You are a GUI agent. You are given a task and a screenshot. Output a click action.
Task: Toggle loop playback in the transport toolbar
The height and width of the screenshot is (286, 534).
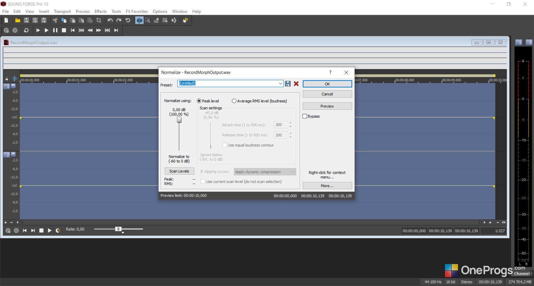26,30
